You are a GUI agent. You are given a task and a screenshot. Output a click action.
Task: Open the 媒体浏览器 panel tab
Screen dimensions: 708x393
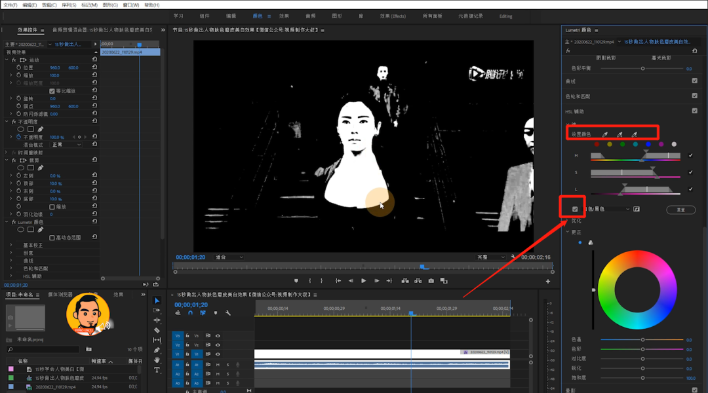[x=60, y=295]
